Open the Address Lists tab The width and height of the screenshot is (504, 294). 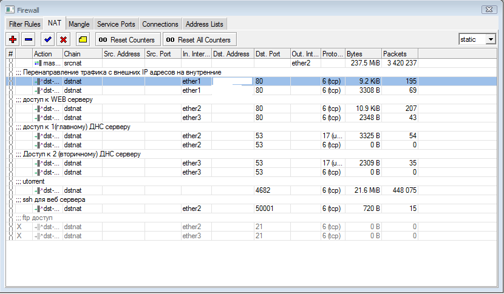(x=205, y=24)
